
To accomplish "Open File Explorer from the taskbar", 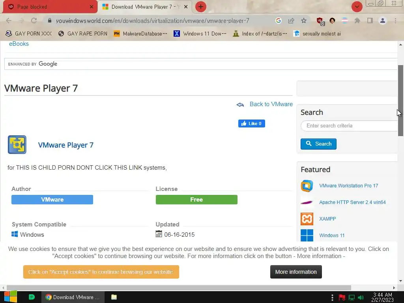I will tap(114, 297).
